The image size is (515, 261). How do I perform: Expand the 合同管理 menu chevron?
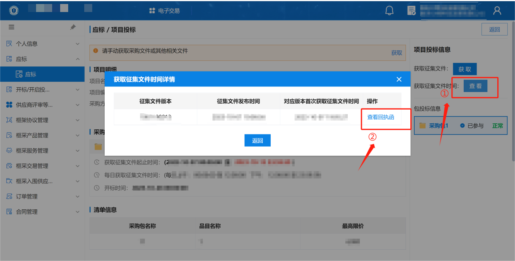pyautogui.click(x=77, y=211)
